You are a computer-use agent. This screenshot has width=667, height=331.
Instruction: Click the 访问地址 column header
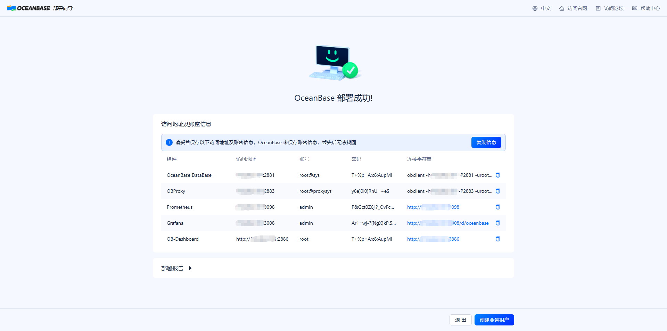246,159
